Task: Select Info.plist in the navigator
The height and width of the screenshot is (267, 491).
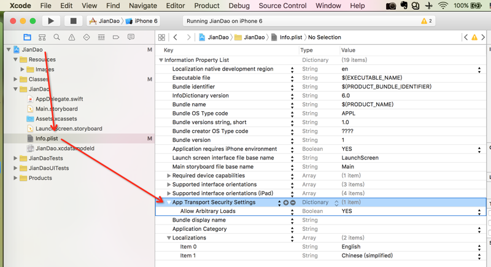Action: tap(47, 138)
